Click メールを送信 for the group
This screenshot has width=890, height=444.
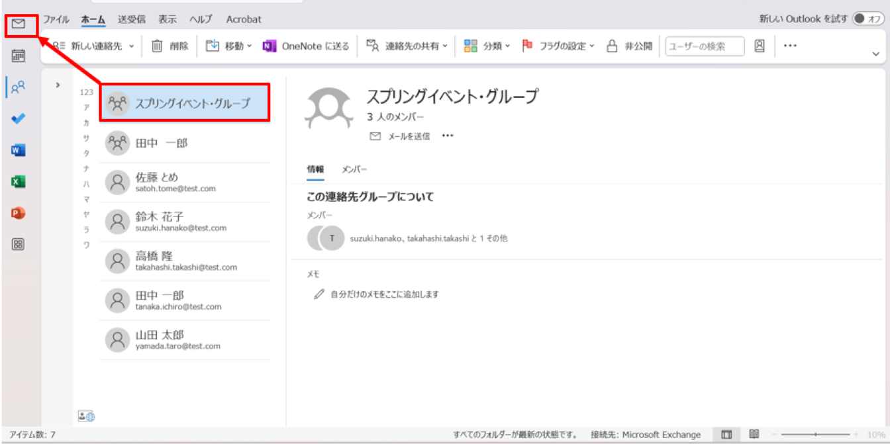[x=401, y=136]
